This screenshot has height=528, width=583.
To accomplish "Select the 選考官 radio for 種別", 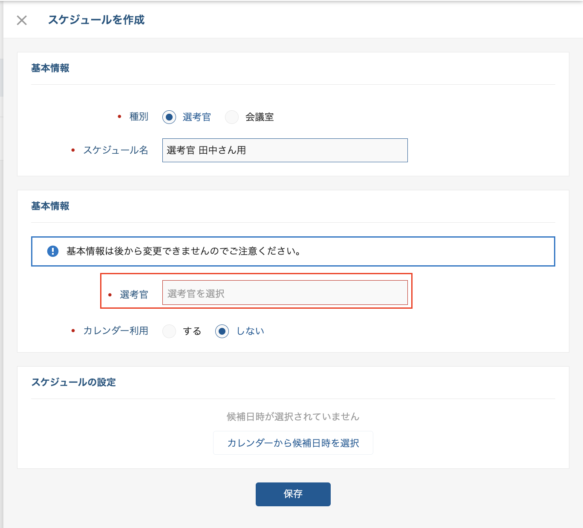I will pyautogui.click(x=169, y=117).
